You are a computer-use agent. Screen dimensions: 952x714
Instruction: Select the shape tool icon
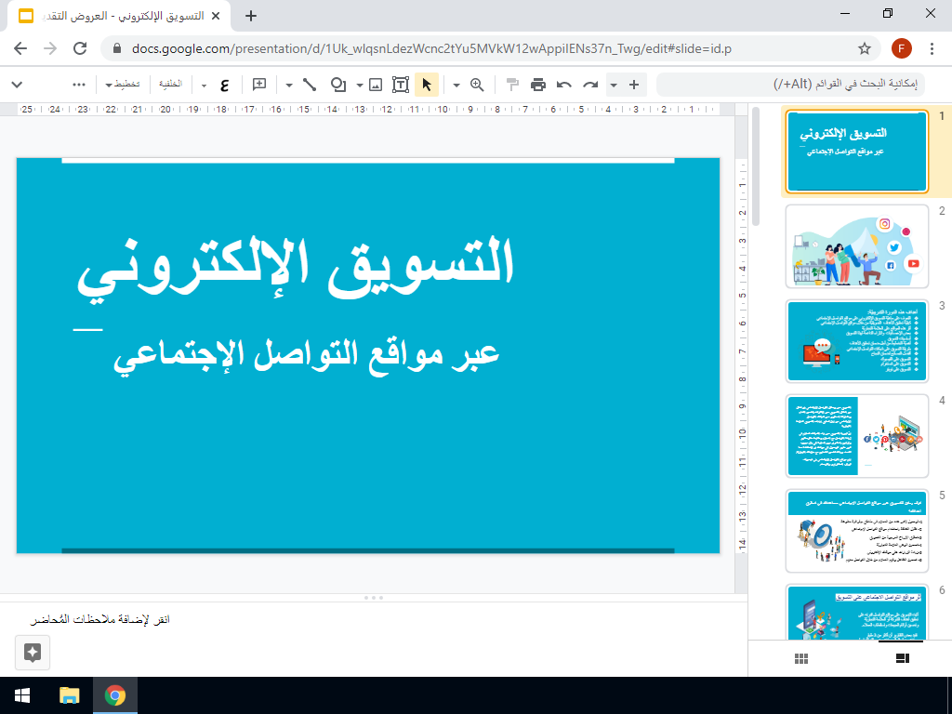338,85
